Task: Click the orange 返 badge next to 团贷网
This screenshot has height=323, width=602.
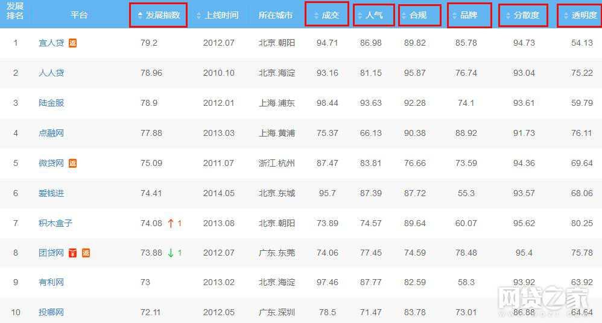Action: (86, 253)
